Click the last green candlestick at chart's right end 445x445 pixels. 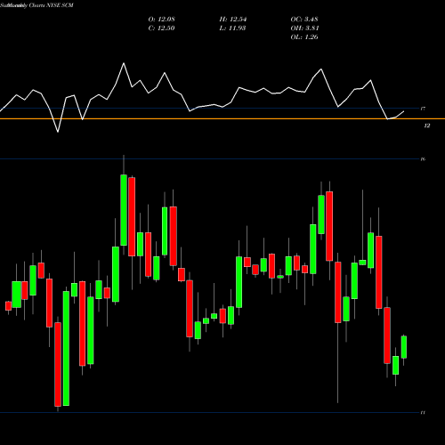tap(404, 347)
